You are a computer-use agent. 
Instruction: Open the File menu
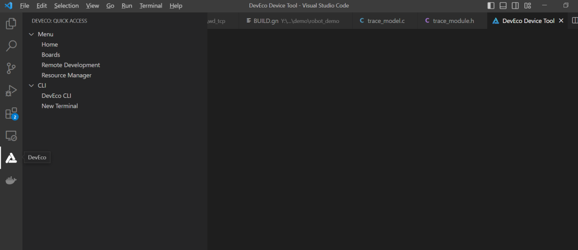24,5
